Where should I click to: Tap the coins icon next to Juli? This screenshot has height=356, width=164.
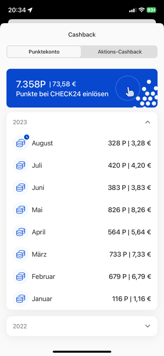click(x=20, y=166)
